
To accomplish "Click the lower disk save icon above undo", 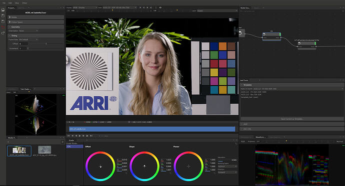I will pos(3,21).
